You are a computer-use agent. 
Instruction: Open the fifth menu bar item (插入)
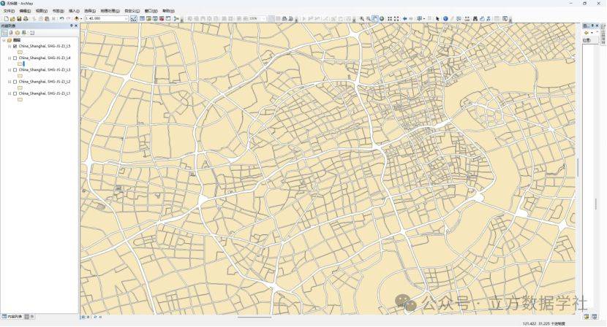click(x=74, y=11)
